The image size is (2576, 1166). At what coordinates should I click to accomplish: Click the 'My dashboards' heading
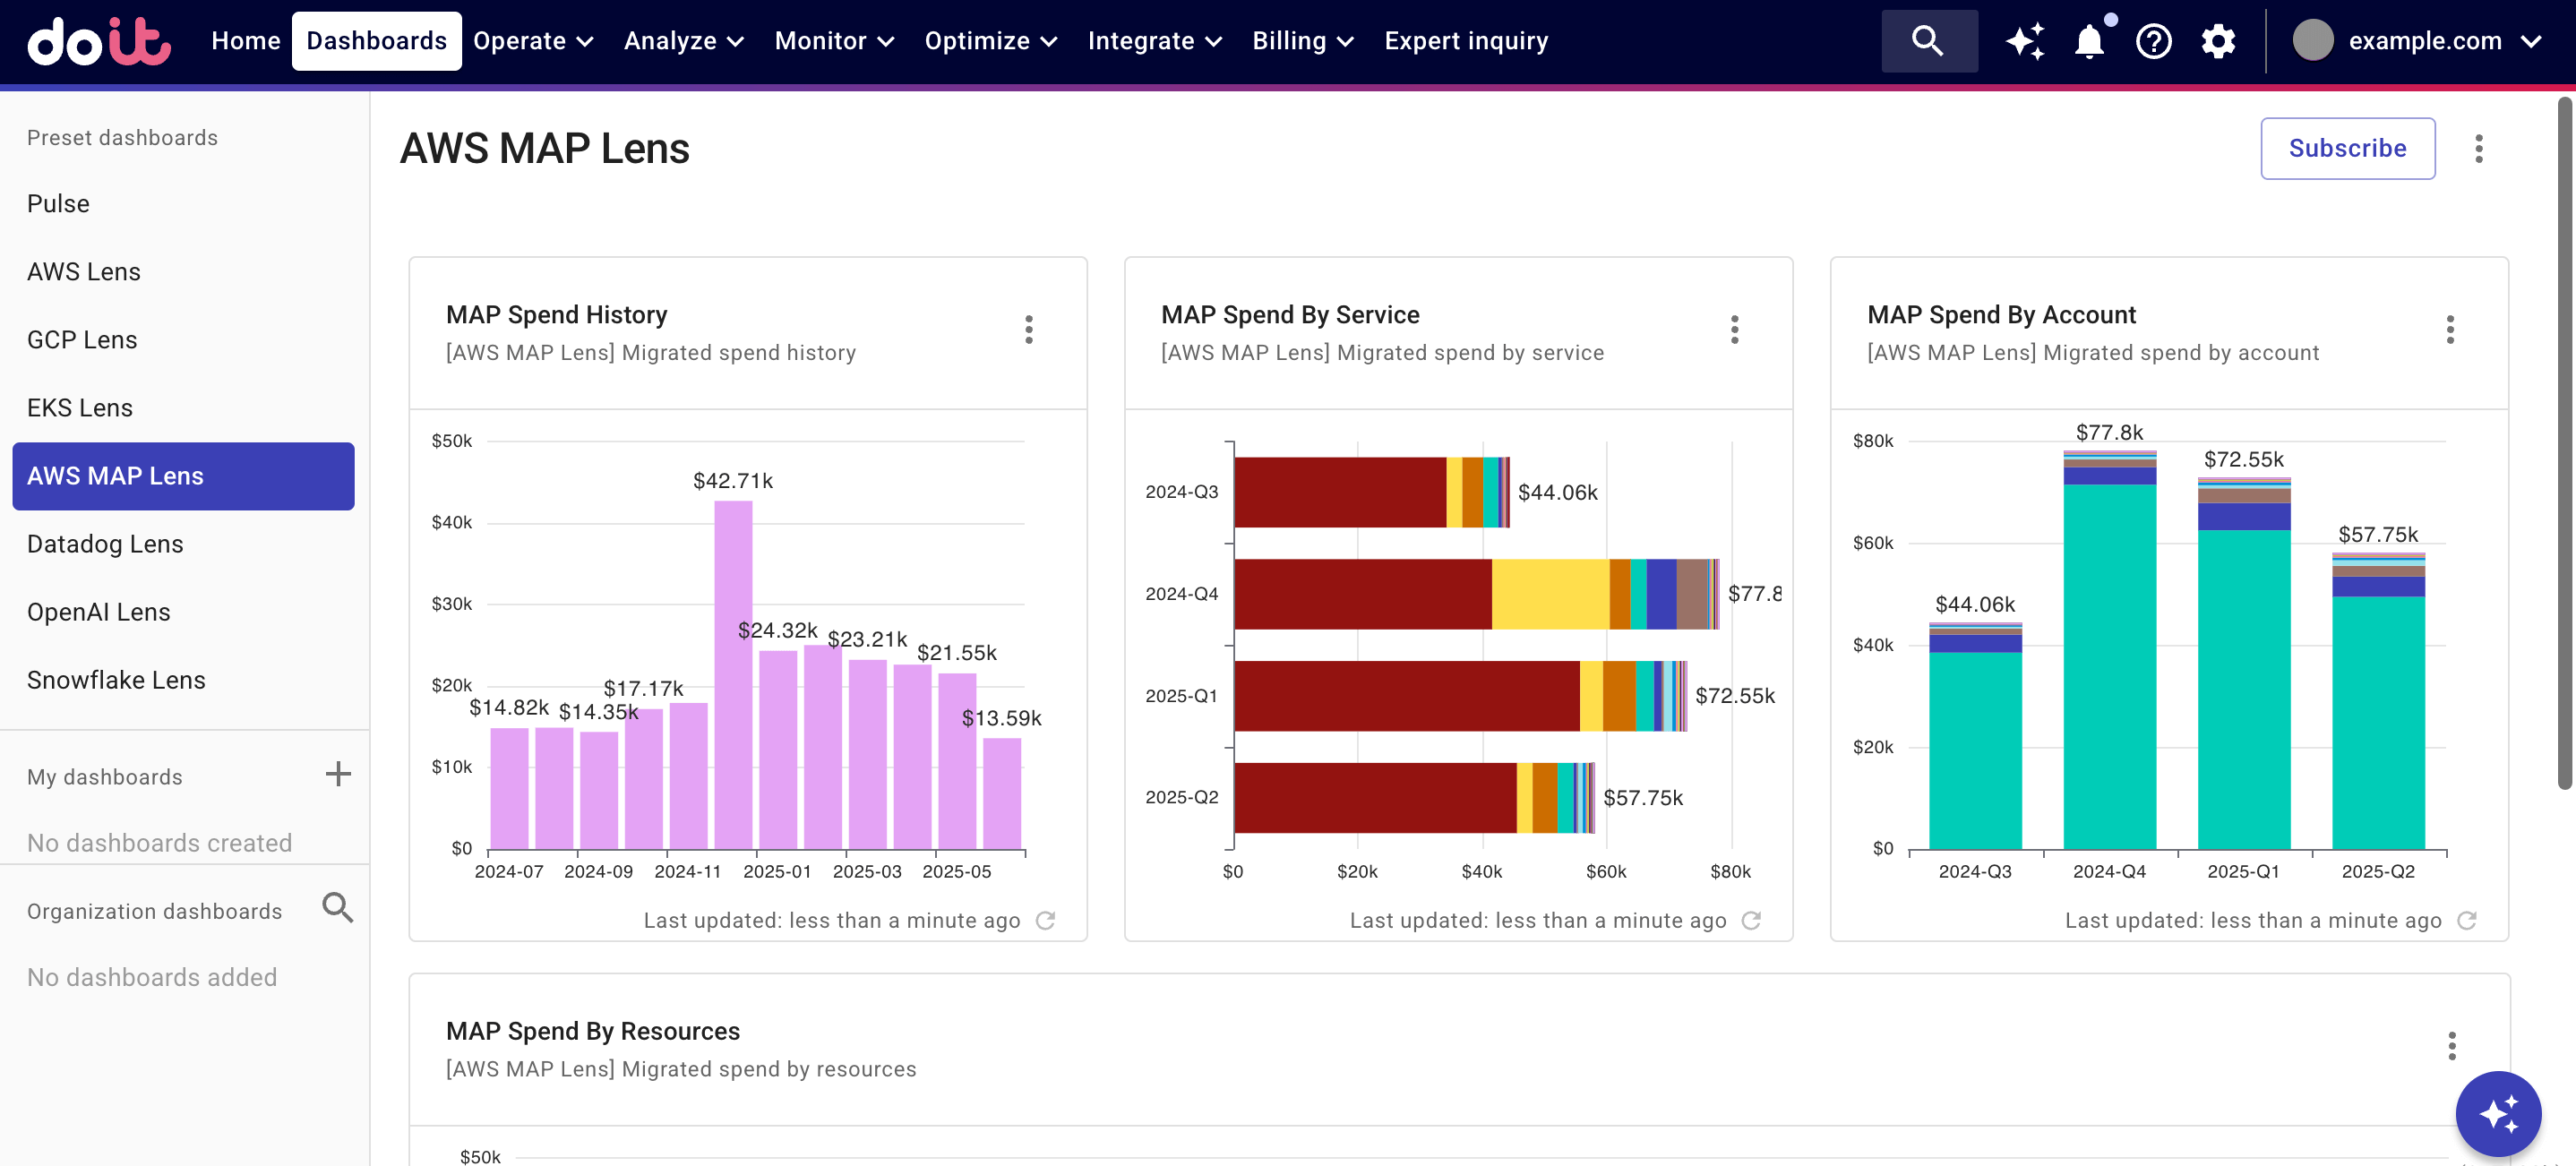click(105, 777)
